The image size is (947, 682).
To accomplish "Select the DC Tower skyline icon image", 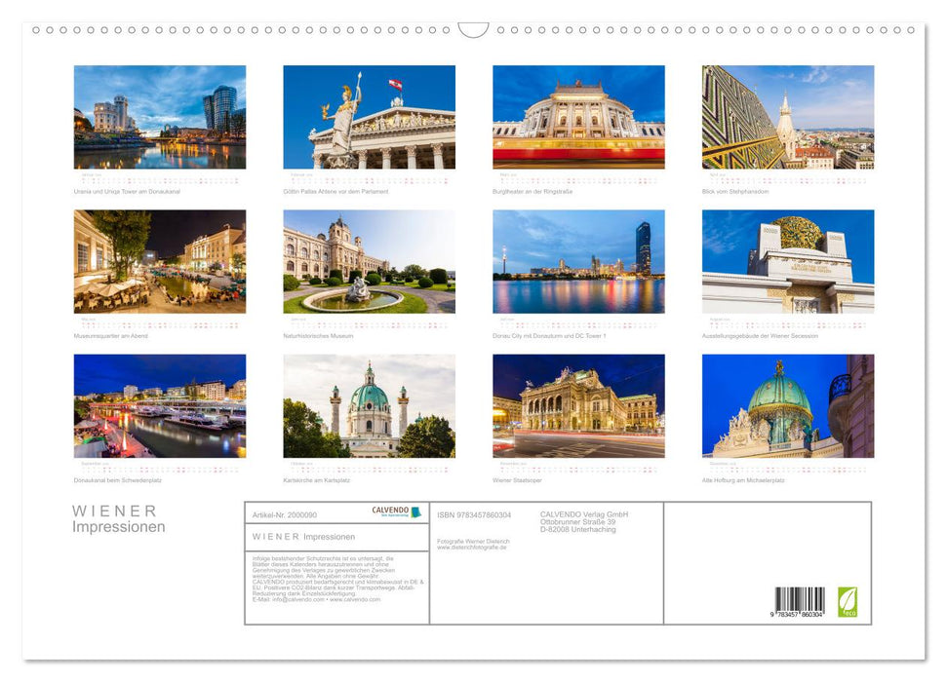I will [576, 263].
